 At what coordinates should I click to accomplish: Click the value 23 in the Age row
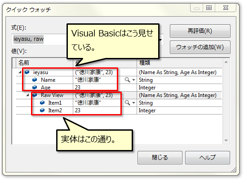pyautogui.click(x=78, y=88)
